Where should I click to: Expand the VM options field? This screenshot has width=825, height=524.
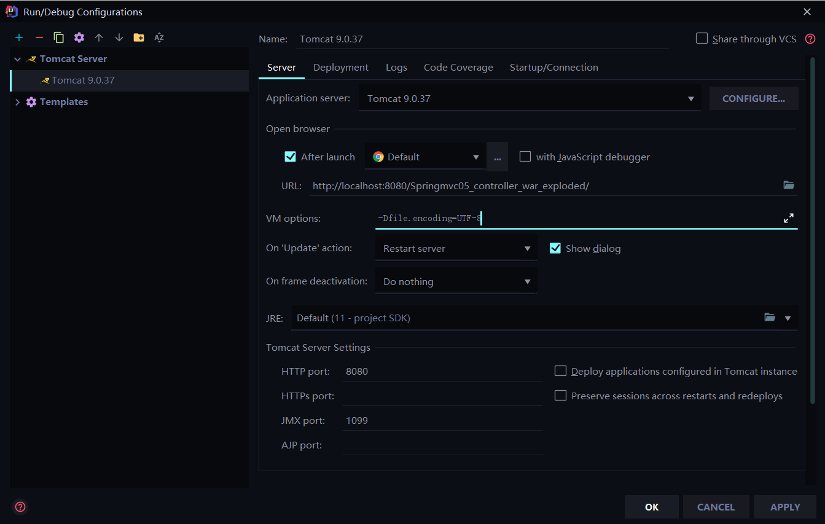(789, 218)
